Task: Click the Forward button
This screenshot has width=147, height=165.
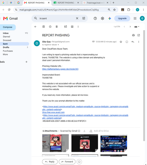Action: (67, 162)
